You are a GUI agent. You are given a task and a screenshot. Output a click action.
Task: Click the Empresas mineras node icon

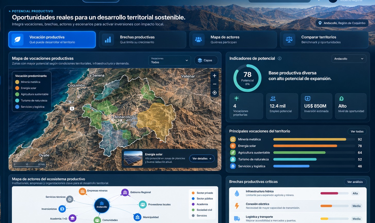coord(82,191)
